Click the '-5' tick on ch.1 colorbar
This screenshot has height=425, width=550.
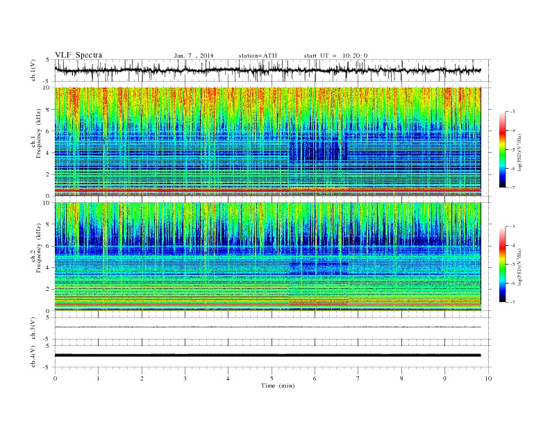512,150
